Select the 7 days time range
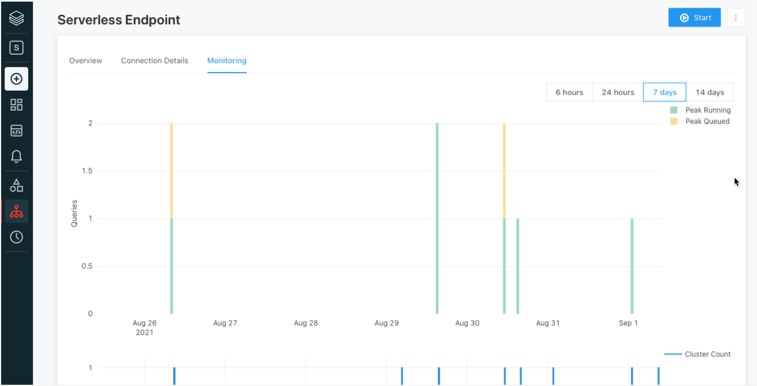Screen dimensions: 757x386 [664, 92]
